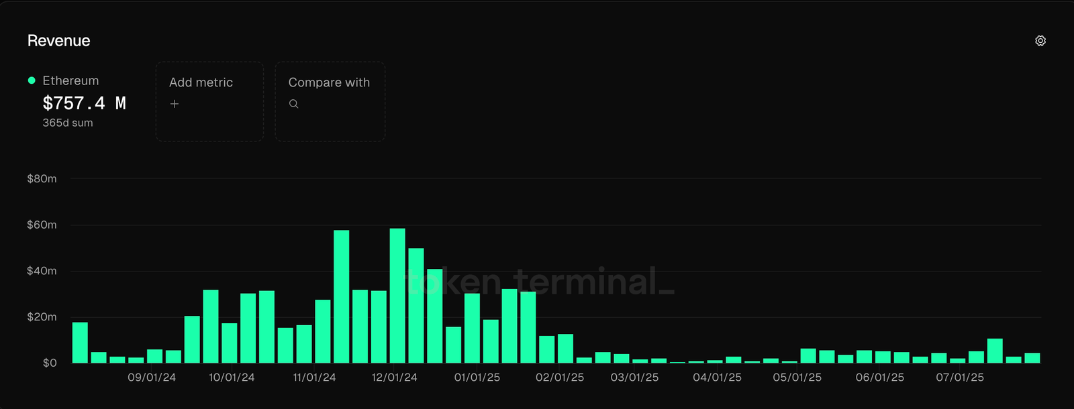Open the Compare with selector box
The image size is (1074, 409).
pyautogui.click(x=330, y=101)
